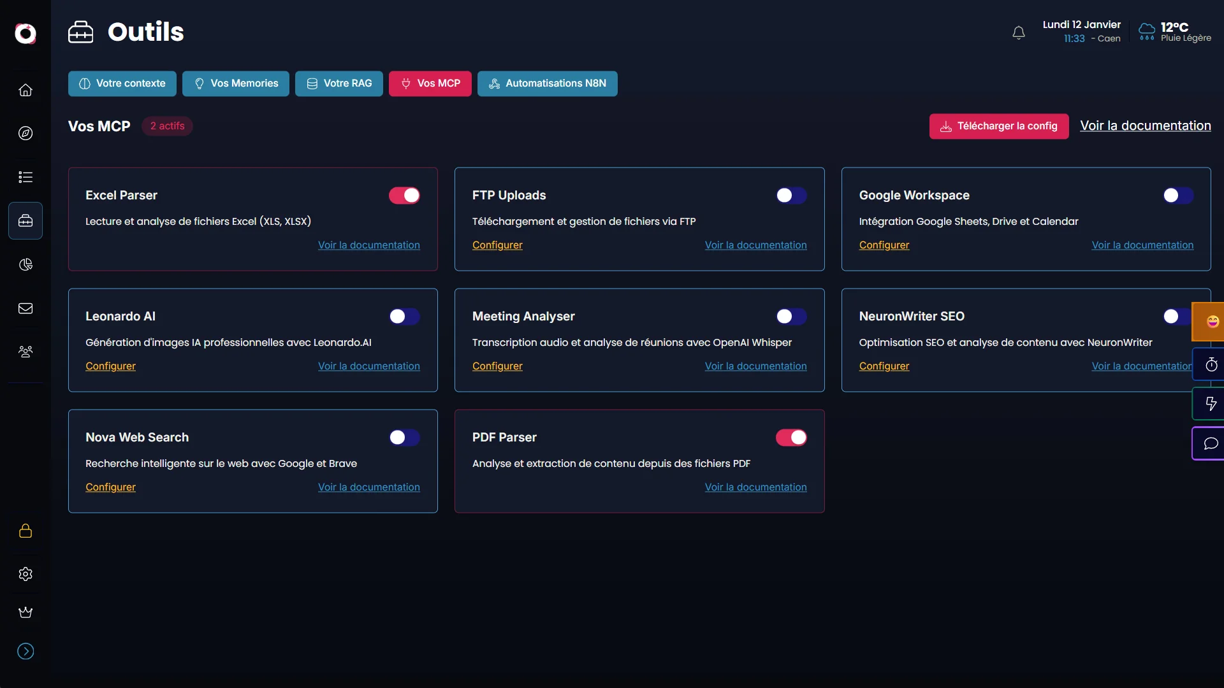Click Télécharger la config button
This screenshot has width=1224, height=688.
998,126
